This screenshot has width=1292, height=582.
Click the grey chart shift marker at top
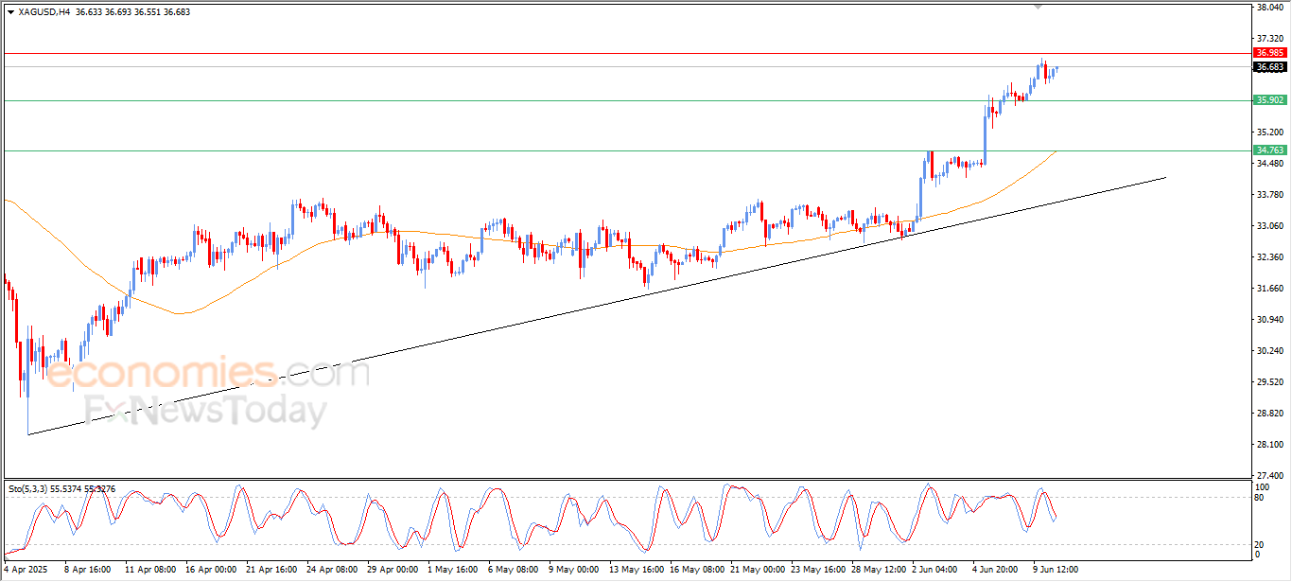click(1038, 7)
